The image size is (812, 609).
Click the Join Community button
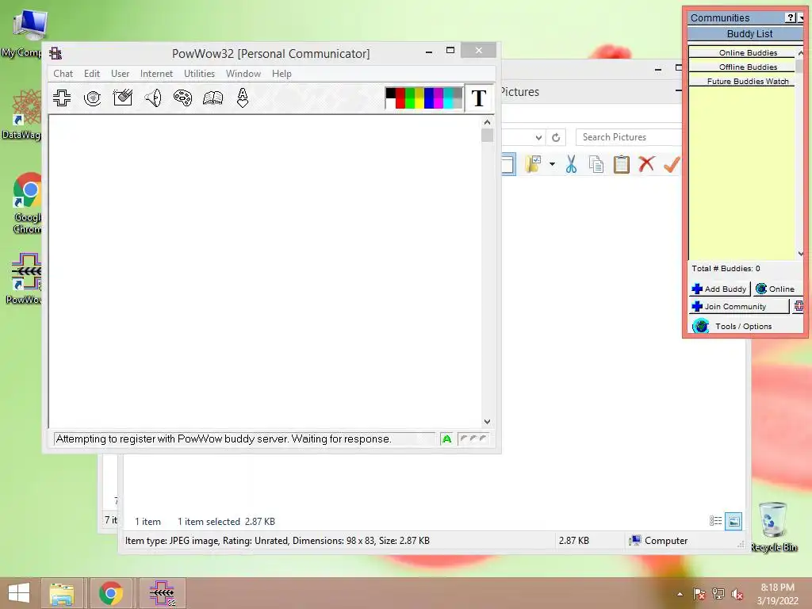coord(739,306)
